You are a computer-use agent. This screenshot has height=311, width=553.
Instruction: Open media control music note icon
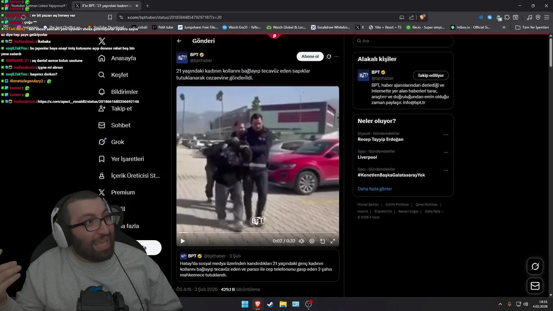coord(529,17)
